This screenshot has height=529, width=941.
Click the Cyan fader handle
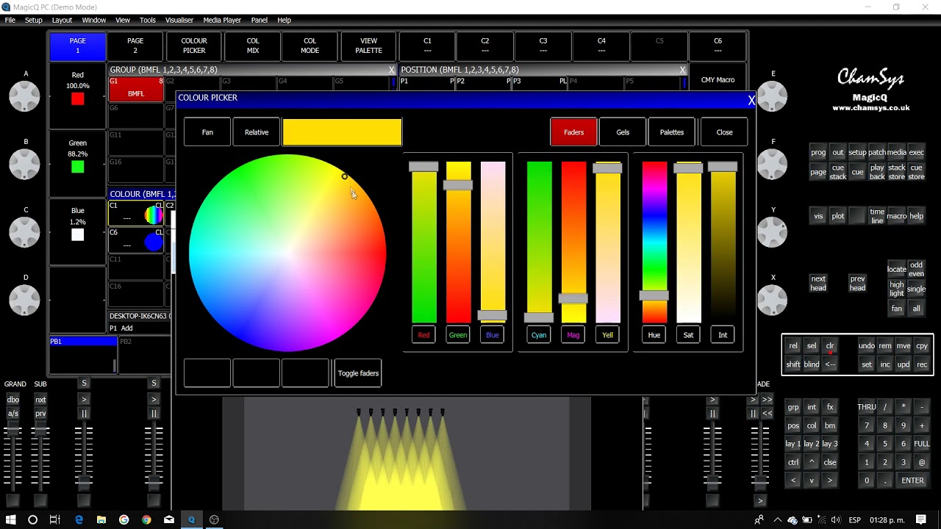tap(538, 317)
